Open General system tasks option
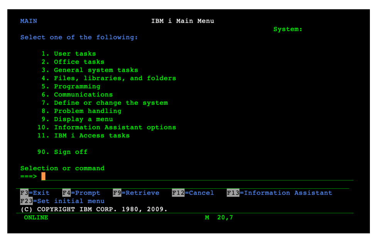Viewport: 378px width, 243px height. (x=96, y=70)
